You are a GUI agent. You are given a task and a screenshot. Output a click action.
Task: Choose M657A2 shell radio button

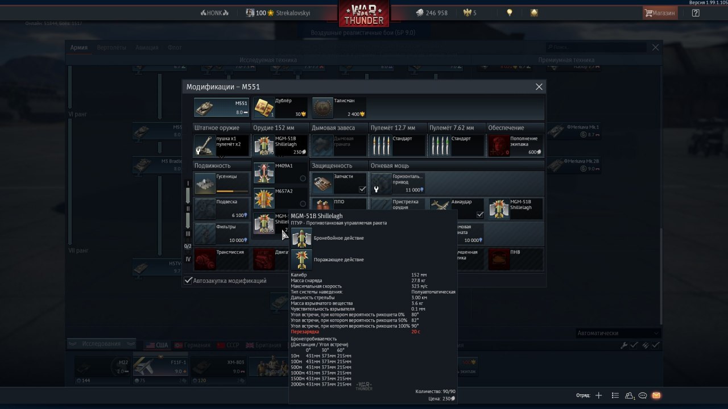303,203
